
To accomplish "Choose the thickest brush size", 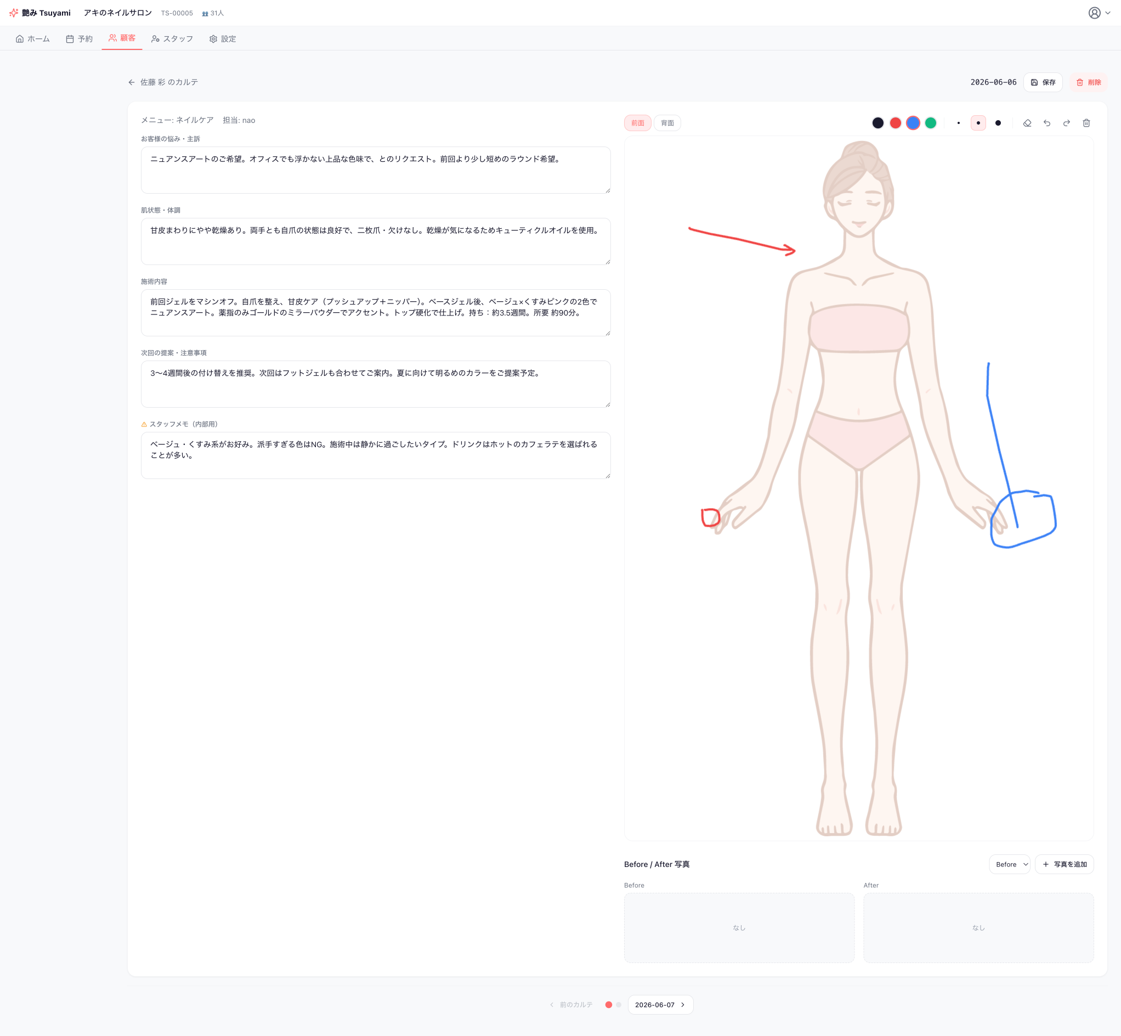I will pos(998,123).
